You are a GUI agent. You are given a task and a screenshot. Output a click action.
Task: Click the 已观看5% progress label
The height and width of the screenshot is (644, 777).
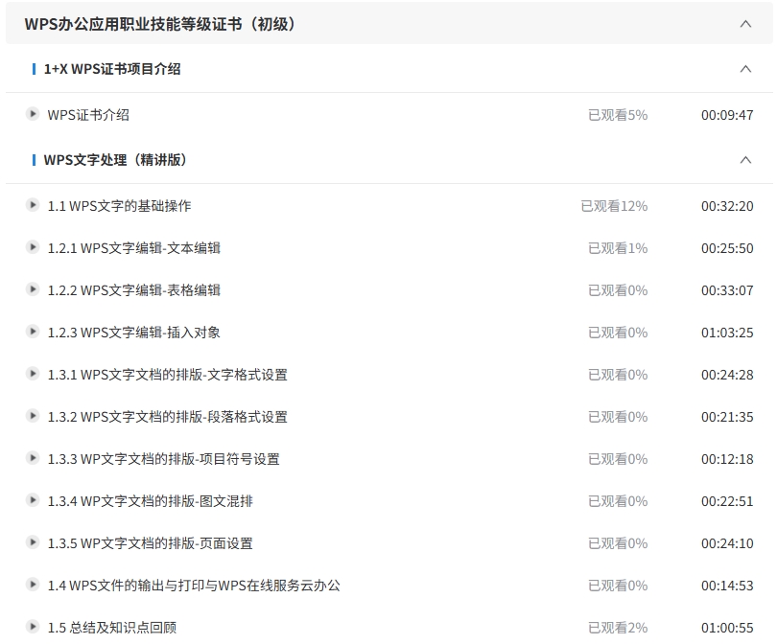tap(618, 115)
